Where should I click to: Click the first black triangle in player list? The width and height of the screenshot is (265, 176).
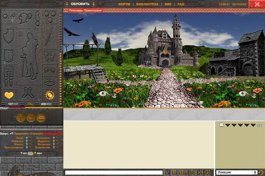pos(227,125)
